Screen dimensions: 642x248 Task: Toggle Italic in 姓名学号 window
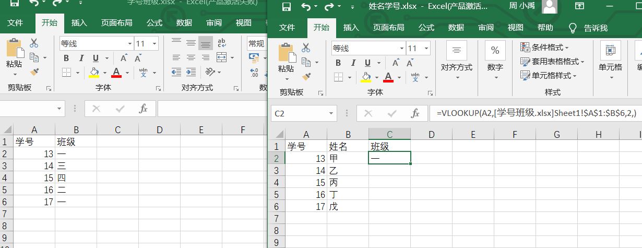[353, 63]
